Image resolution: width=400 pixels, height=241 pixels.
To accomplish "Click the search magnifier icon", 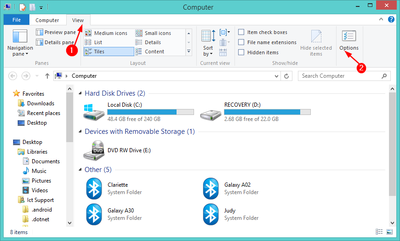I will (384, 76).
